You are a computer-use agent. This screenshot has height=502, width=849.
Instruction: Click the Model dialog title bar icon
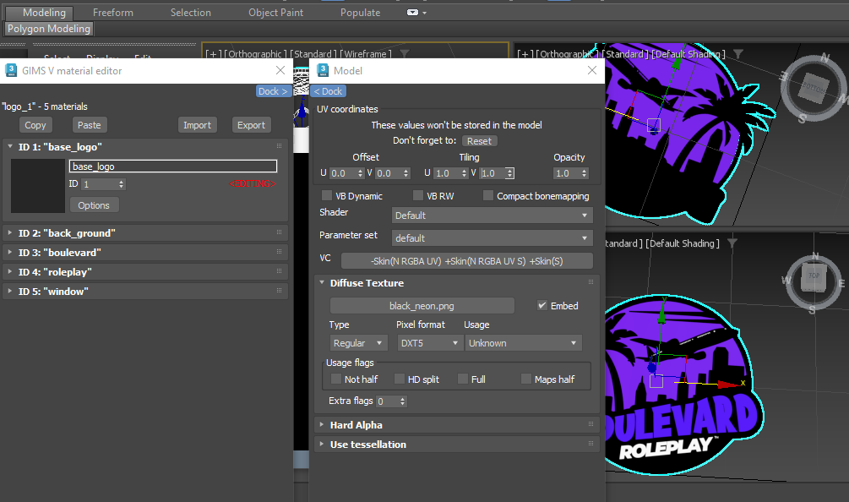tap(323, 71)
